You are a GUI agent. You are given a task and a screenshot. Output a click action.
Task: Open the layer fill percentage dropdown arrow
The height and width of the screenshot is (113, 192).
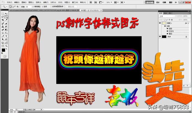190,20
